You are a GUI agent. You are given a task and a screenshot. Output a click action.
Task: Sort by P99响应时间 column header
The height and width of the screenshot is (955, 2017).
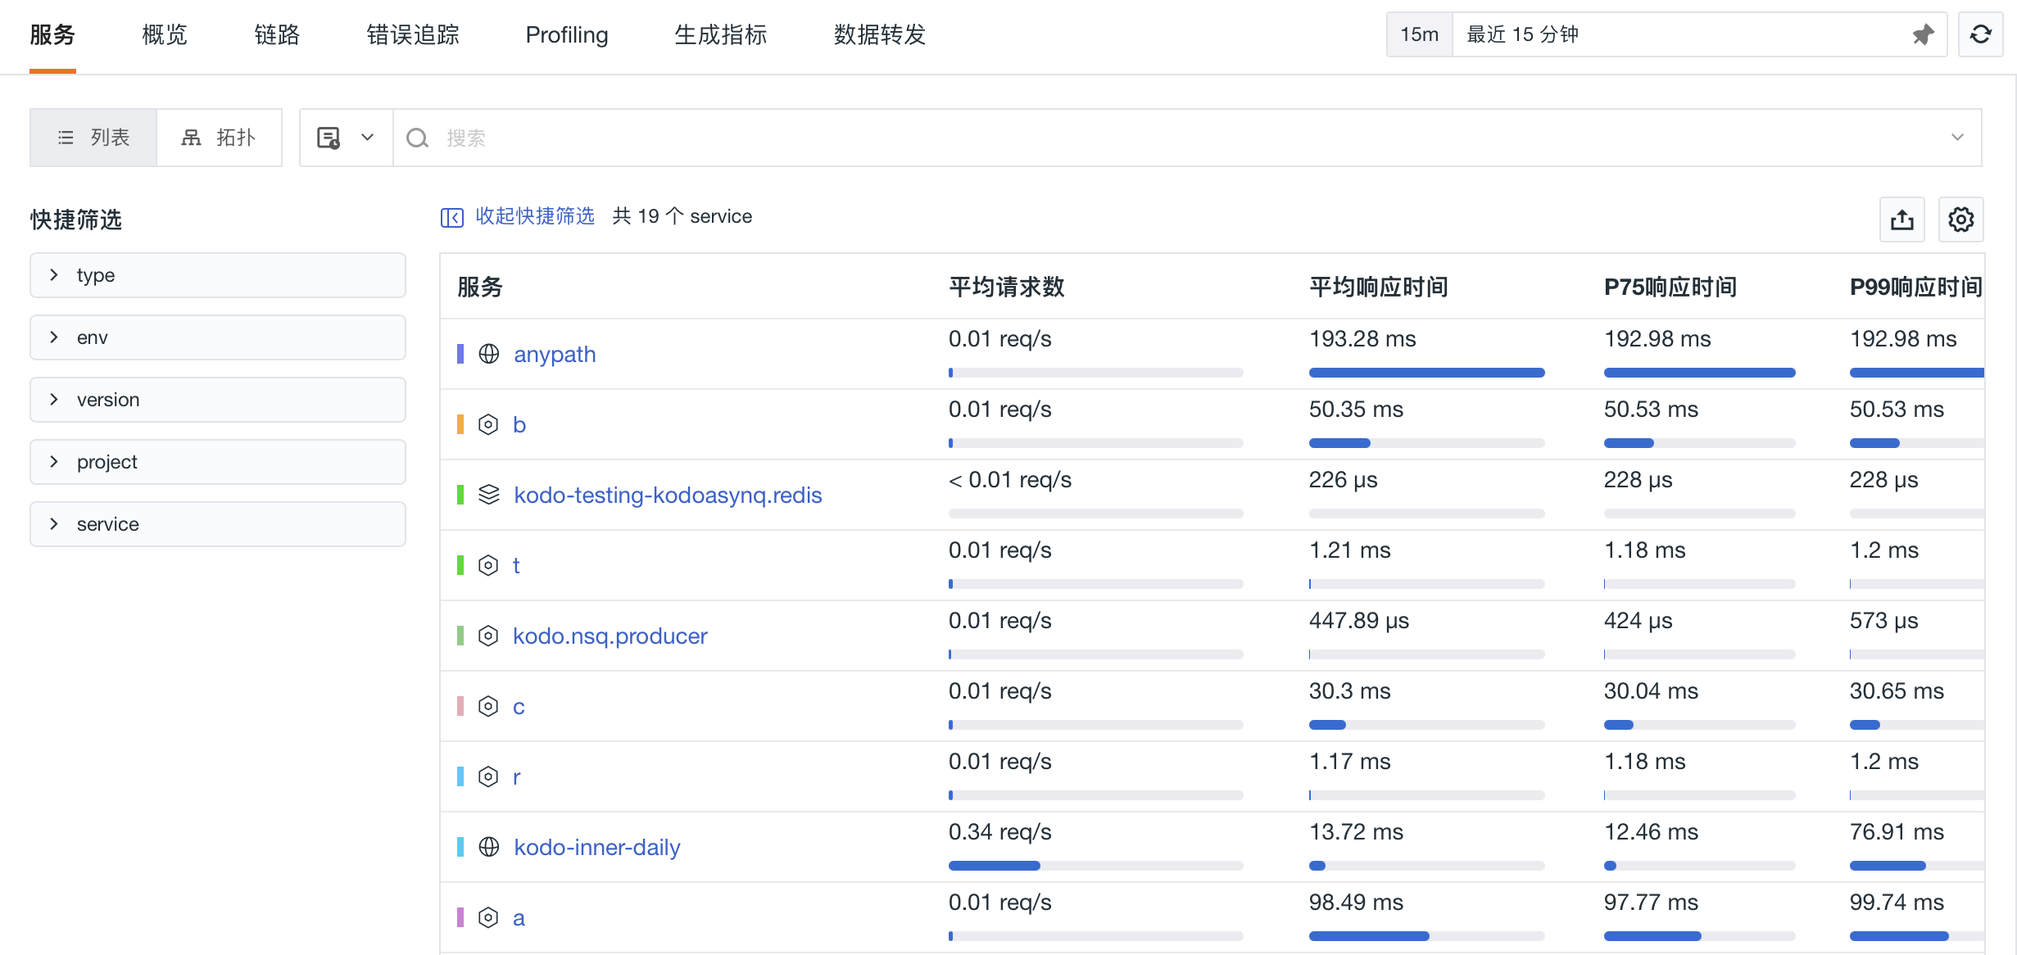[1916, 287]
